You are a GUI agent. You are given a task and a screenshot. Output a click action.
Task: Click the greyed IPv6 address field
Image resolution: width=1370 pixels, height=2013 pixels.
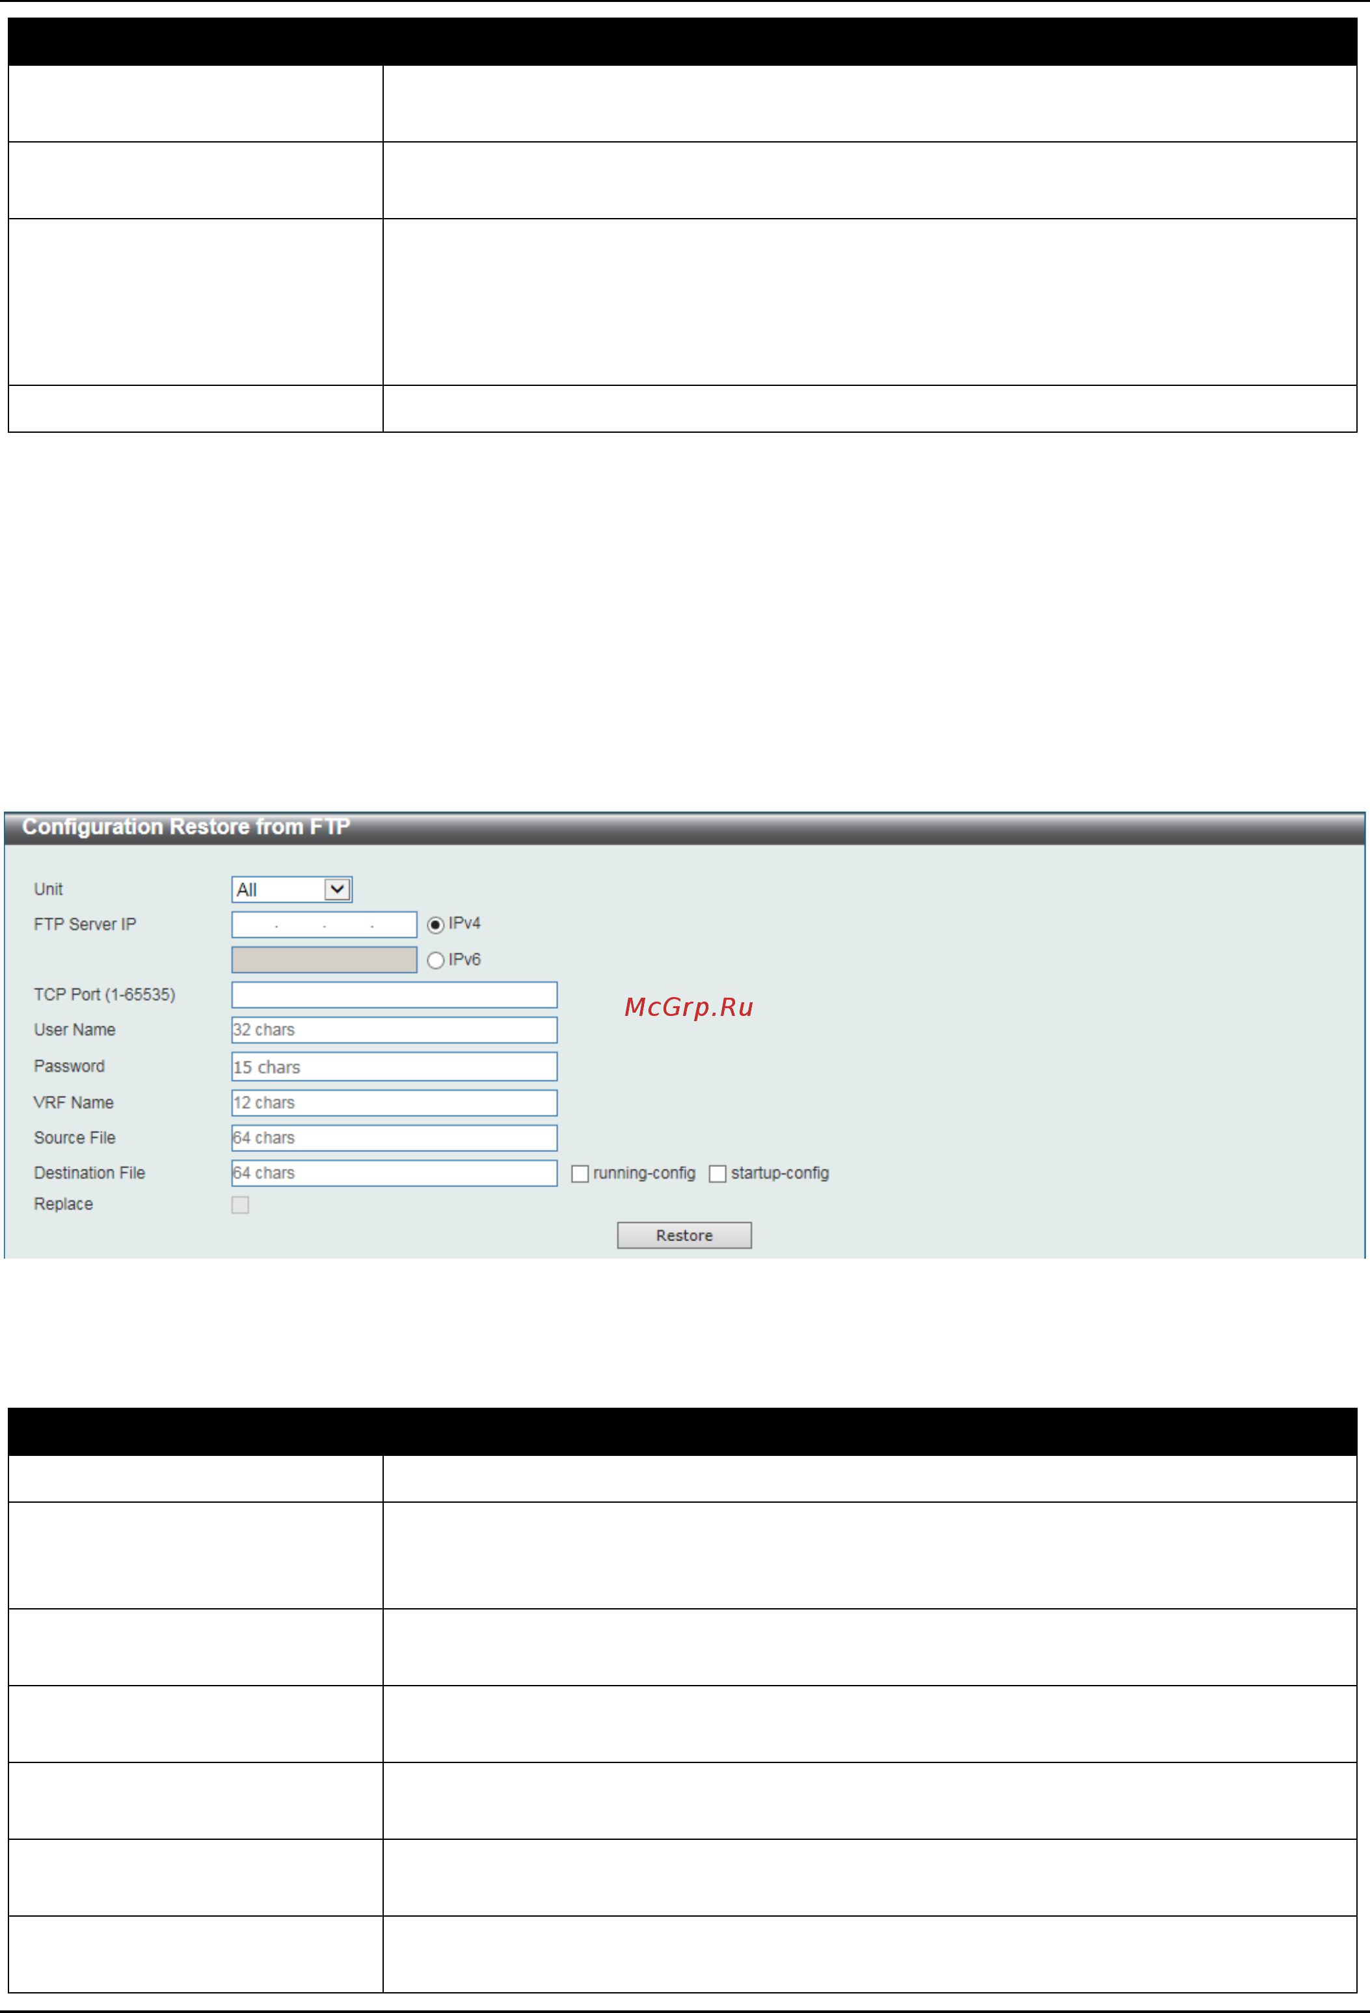[324, 960]
